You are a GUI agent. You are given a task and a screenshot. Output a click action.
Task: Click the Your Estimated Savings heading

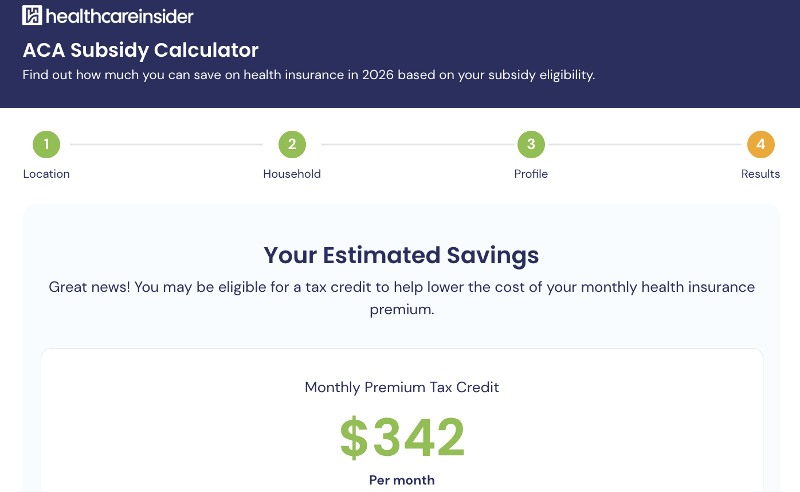(401, 255)
